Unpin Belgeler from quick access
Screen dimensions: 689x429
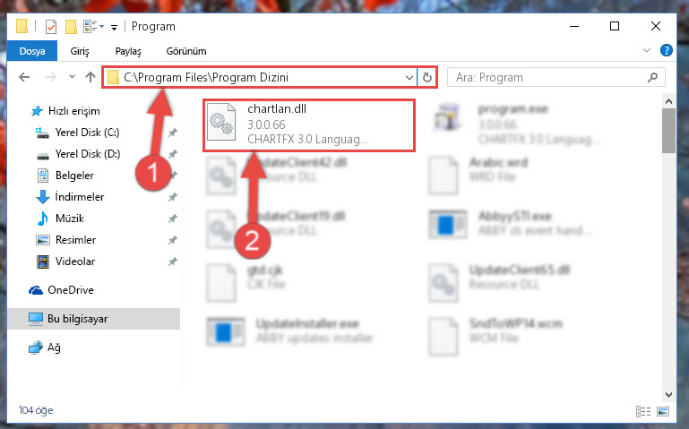coord(173,176)
